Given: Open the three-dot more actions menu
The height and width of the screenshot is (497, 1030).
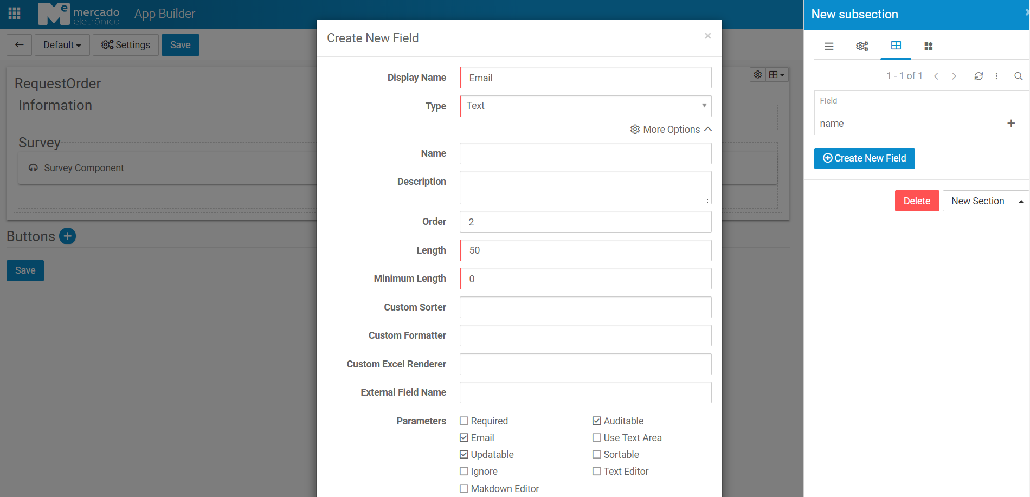Looking at the screenshot, I should tap(996, 76).
